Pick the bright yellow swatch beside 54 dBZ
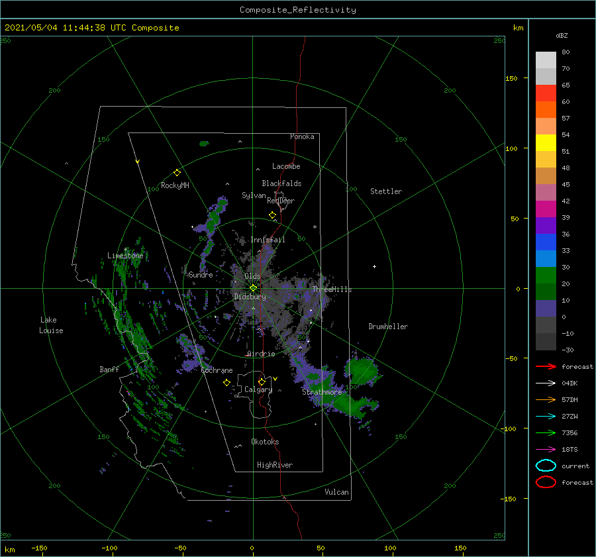 [x=546, y=142]
